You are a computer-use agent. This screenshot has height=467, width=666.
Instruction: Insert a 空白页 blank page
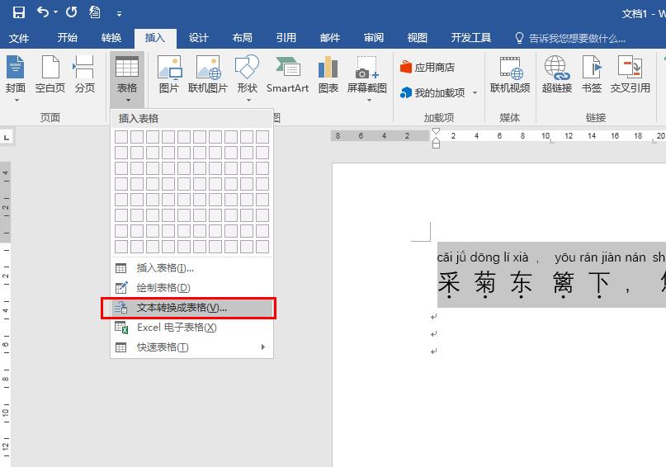50,74
